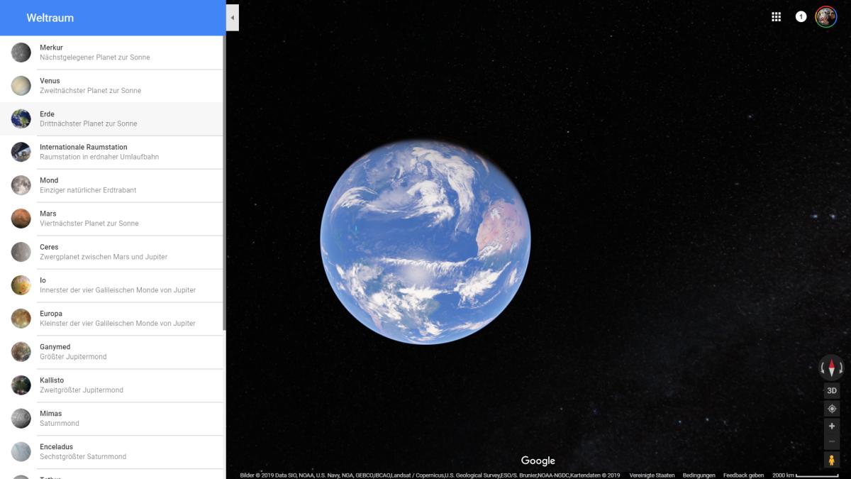Zoom out with the minus button
Viewport: 851px width, 479px height.
click(x=832, y=441)
